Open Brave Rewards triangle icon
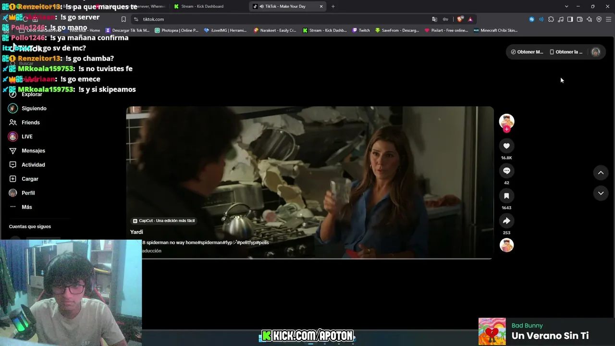This screenshot has width=615, height=346. (470, 19)
